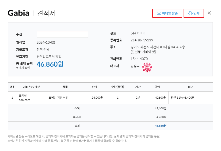221x151 pixels.
Task: Click the address detail (갈현동, 가비아 앳)
Action: [x=143, y=52]
